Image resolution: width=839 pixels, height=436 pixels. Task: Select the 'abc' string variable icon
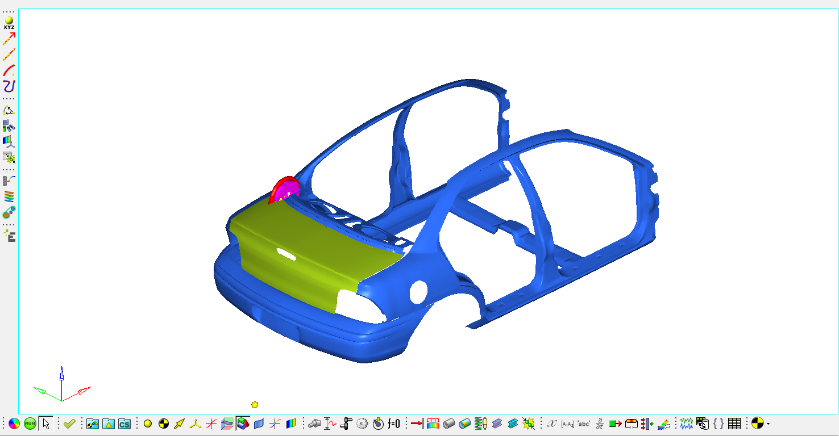click(583, 424)
